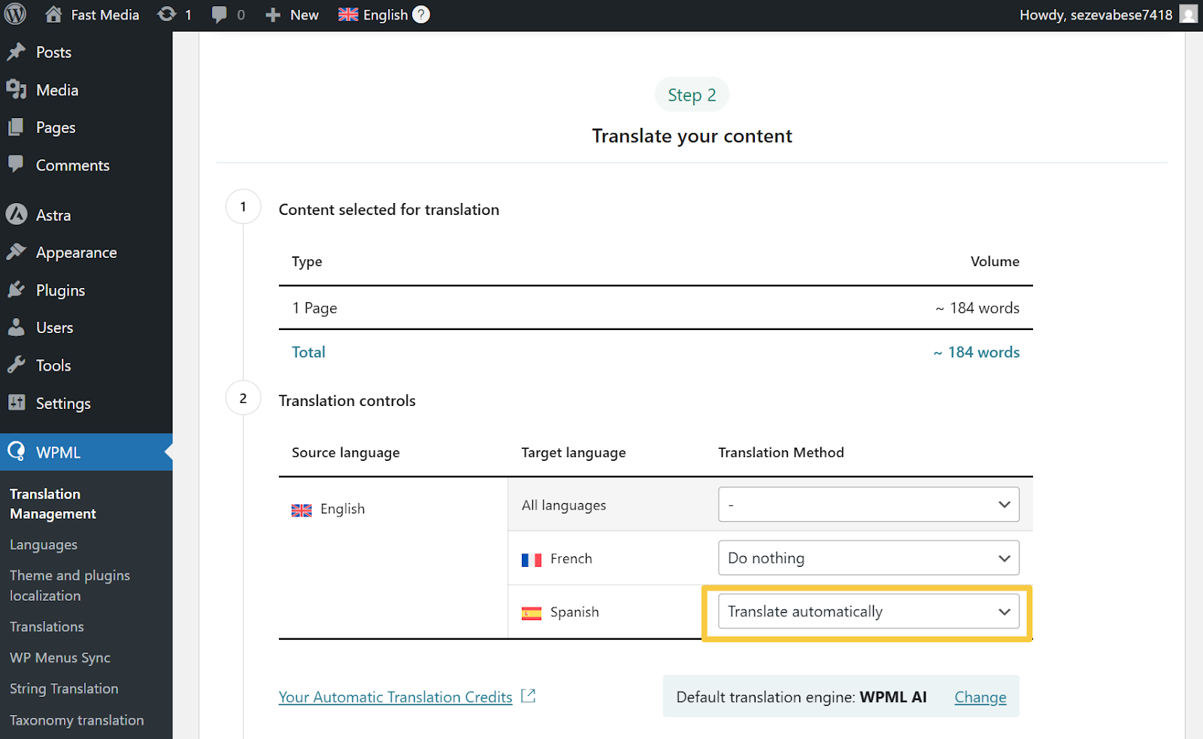Viewport: 1203px width, 739px height.
Task: Click the Astra theme icon in sidebar
Action: click(x=17, y=215)
